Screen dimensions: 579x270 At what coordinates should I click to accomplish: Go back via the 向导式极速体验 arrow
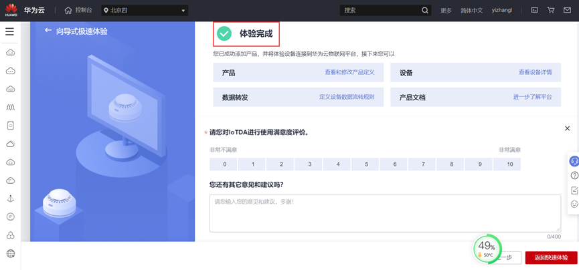(x=48, y=31)
